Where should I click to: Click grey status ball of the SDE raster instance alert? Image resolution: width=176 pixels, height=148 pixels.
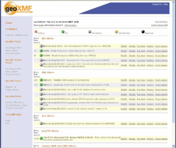[x=41, y=109]
